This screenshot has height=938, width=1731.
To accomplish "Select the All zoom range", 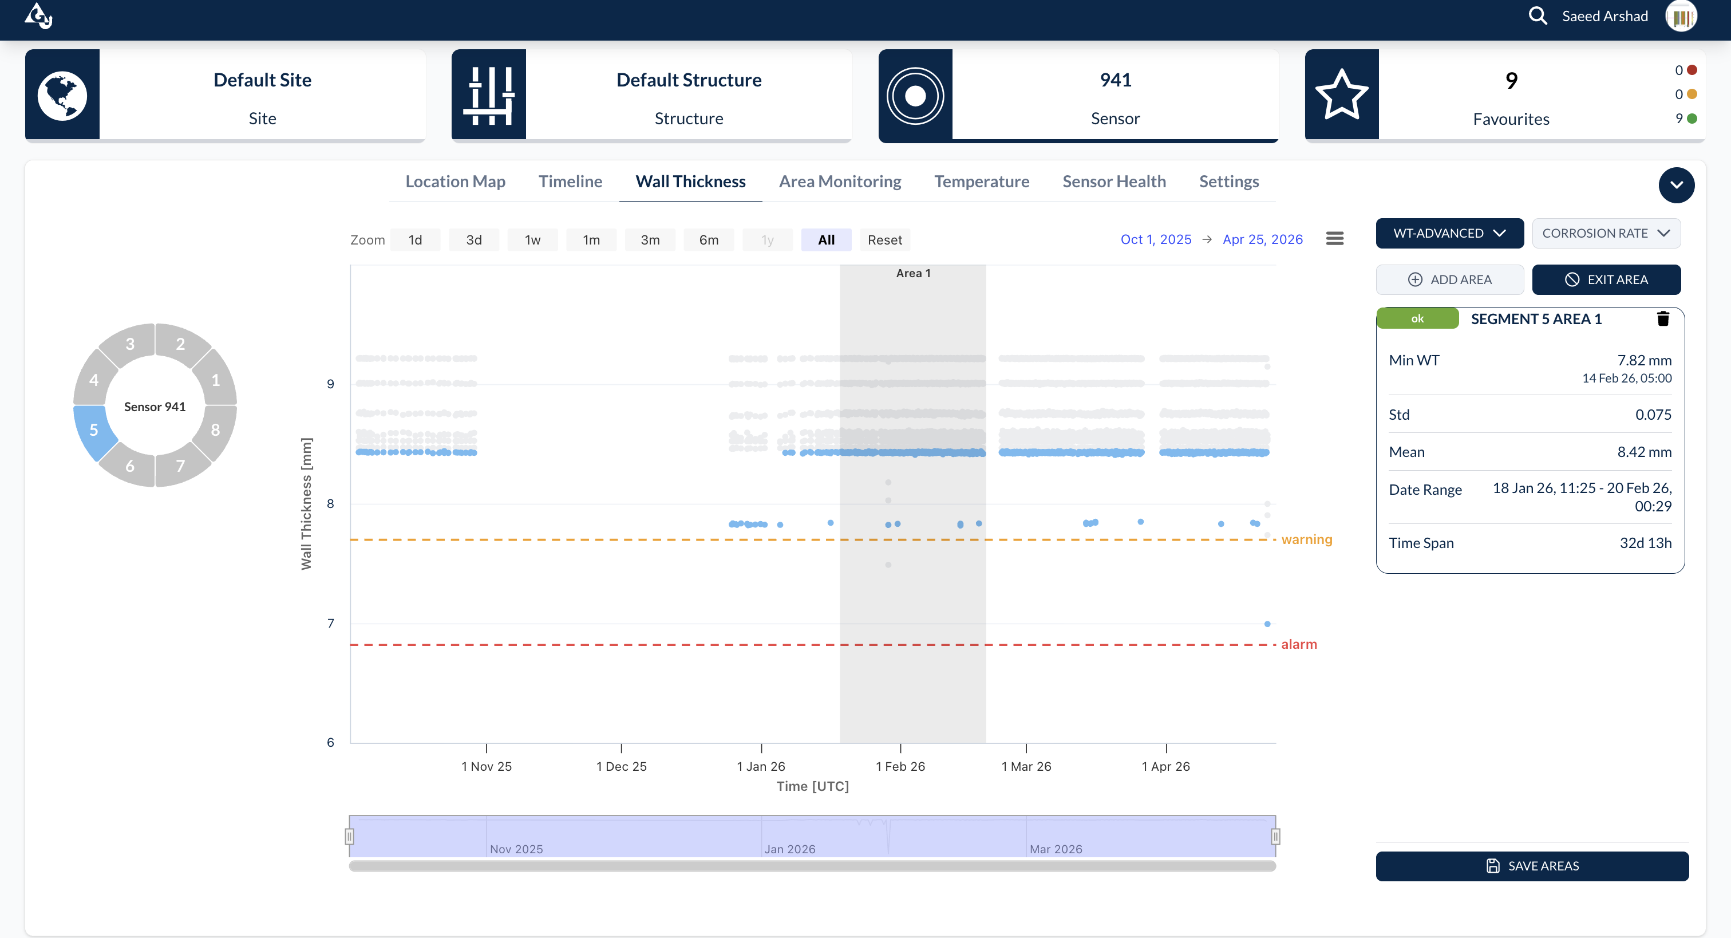I will 826,240.
